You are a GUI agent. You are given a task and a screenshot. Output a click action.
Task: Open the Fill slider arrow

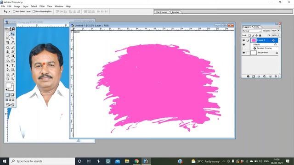pyautogui.click(x=279, y=35)
